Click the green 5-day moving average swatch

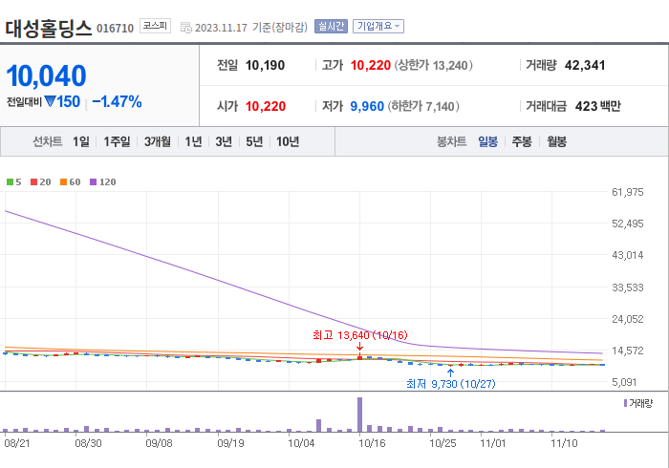[10, 182]
